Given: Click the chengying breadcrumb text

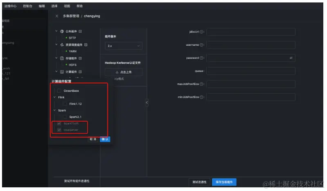Looking at the screenshot, I should click(x=92, y=16).
